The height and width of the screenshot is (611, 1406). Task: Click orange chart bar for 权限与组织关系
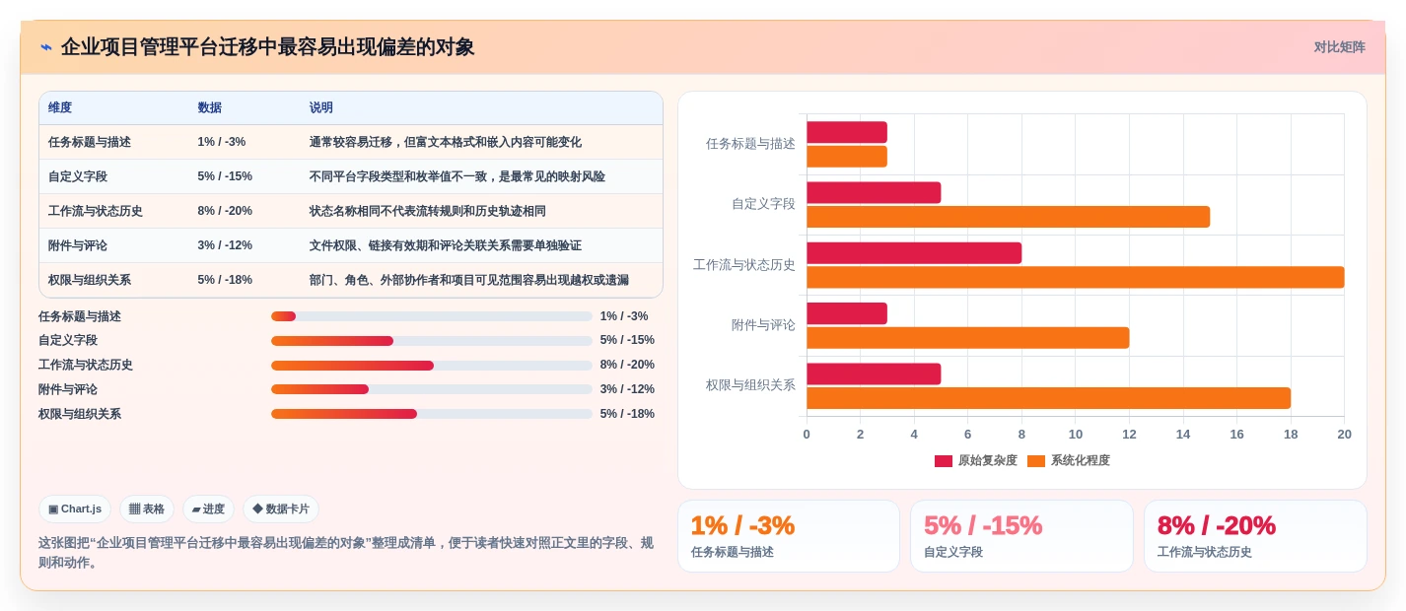pos(1048,398)
